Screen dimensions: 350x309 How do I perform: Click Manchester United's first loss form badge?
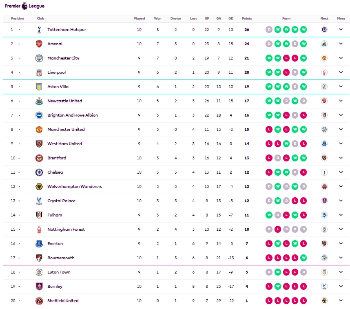(269, 130)
